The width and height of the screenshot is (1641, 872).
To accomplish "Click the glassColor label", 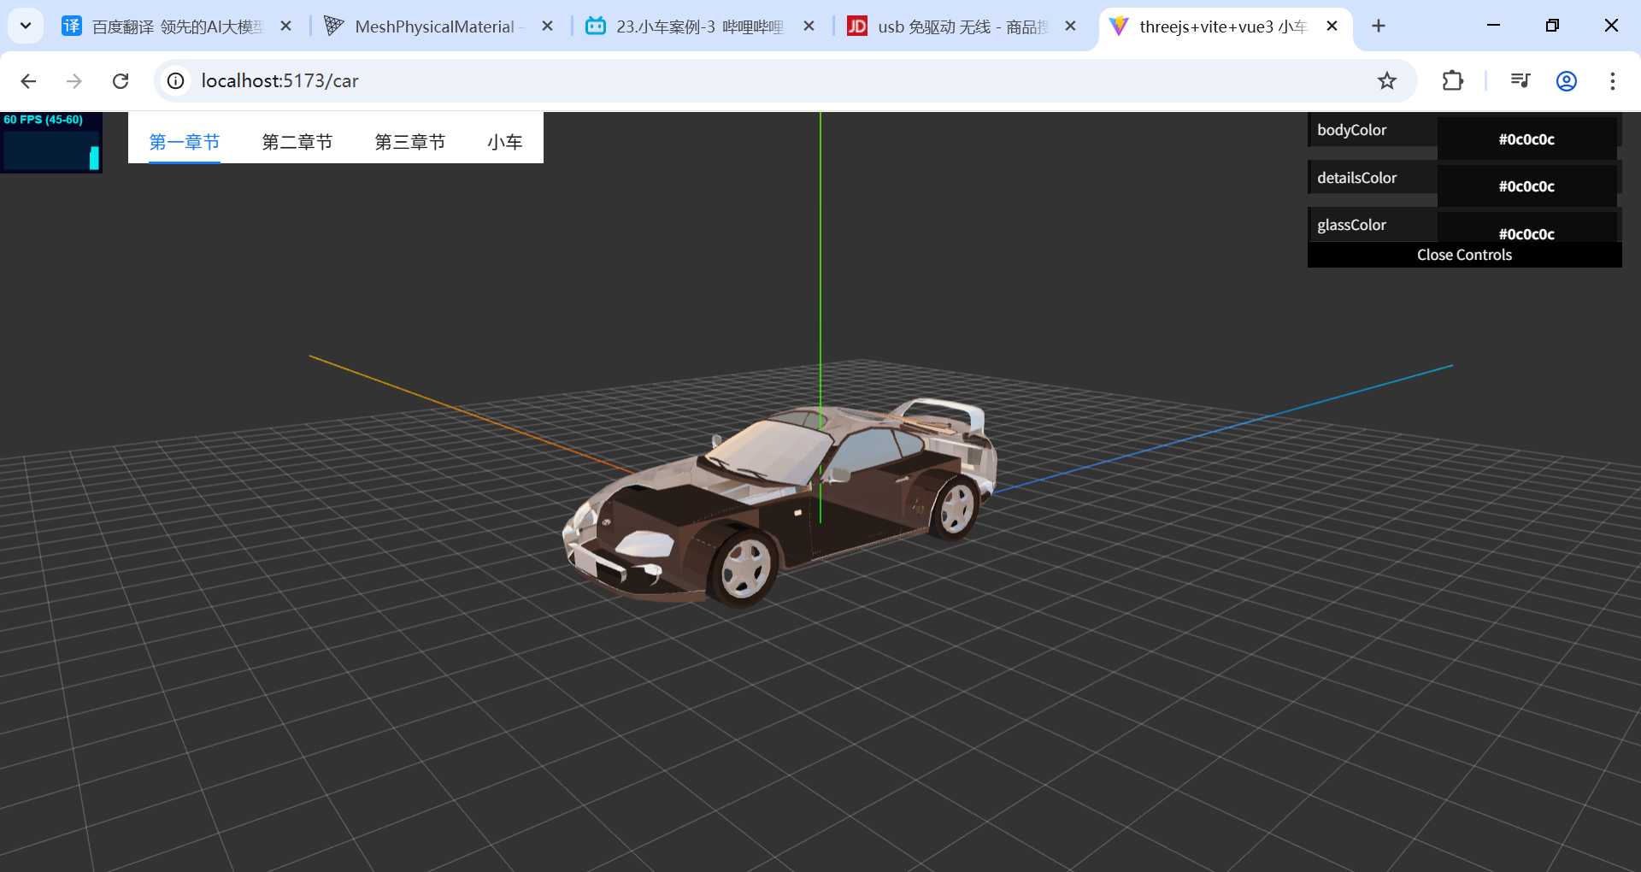I will 1352,225.
